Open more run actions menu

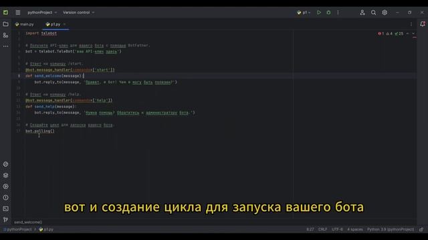click(x=338, y=13)
